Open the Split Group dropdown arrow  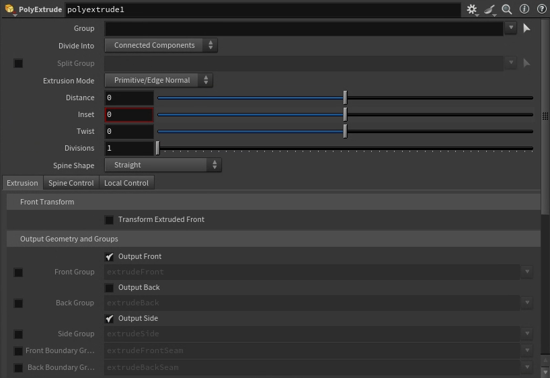(x=511, y=63)
